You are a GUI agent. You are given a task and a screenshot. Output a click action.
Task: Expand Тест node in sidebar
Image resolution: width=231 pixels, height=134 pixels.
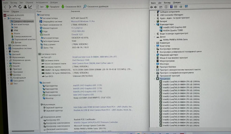click(x=9, y=84)
